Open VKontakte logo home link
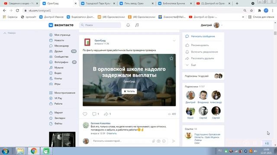This screenshot has height=155, width=277. pos(61,25)
